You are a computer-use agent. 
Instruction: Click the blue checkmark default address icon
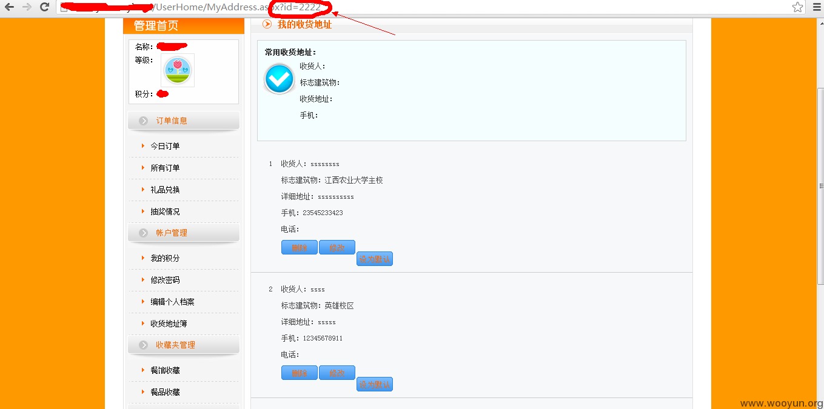(280, 79)
